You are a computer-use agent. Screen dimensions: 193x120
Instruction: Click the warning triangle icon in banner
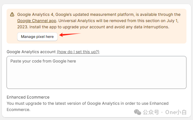pyautogui.click(x=12, y=14)
